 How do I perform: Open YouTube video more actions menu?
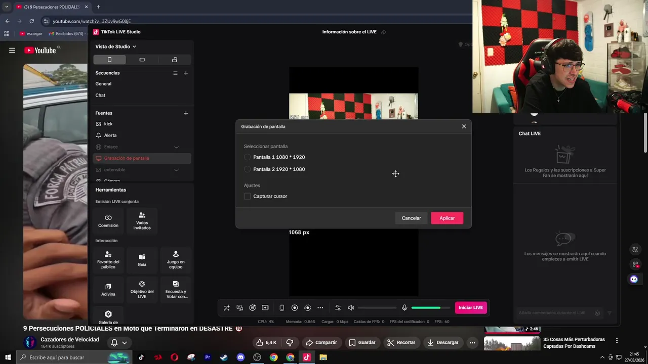tap(472, 342)
